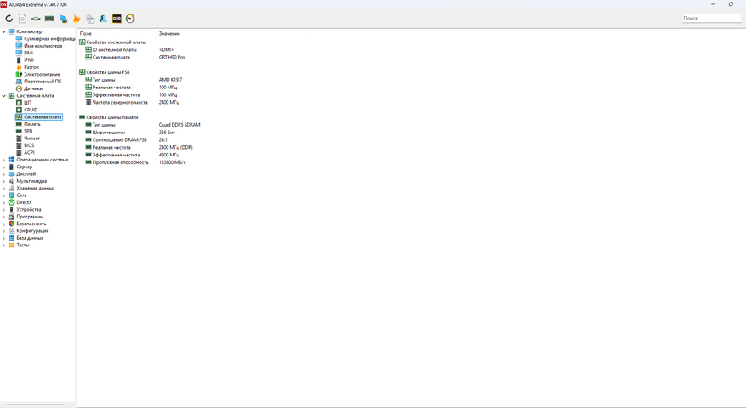Click the Refresh toolbar icon
The image size is (746, 408).
(9, 19)
